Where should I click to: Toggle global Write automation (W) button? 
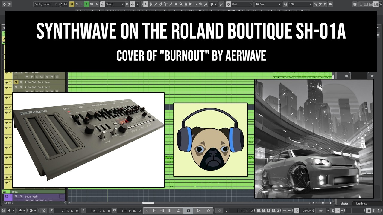tap(92, 4)
